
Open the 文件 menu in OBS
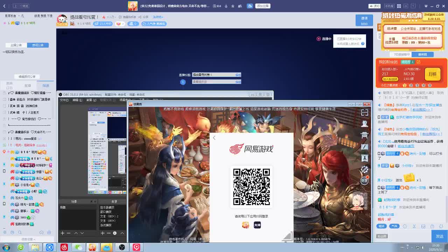tap(64, 100)
